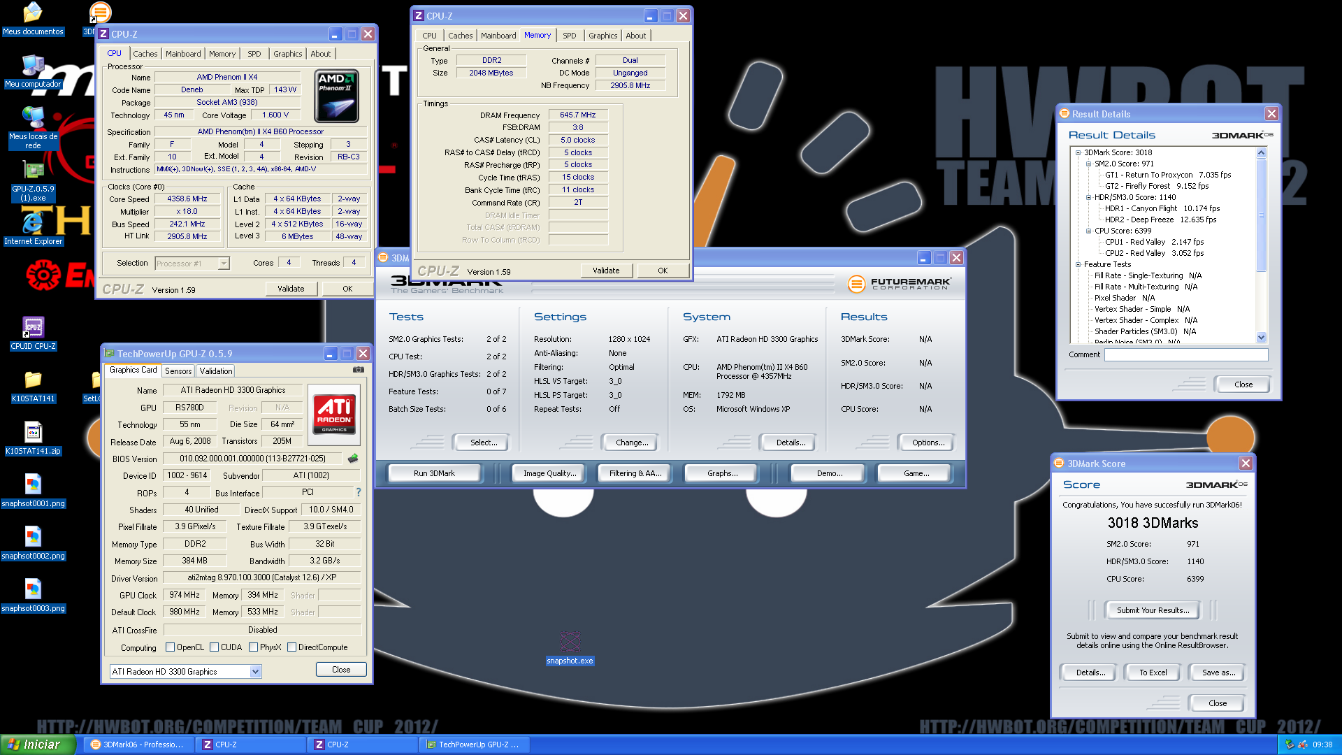This screenshot has height=755, width=1342.
Task: Open GPU-Z.0.5.9 (1).exe desktop icon
Action: (x=33, y=181)
